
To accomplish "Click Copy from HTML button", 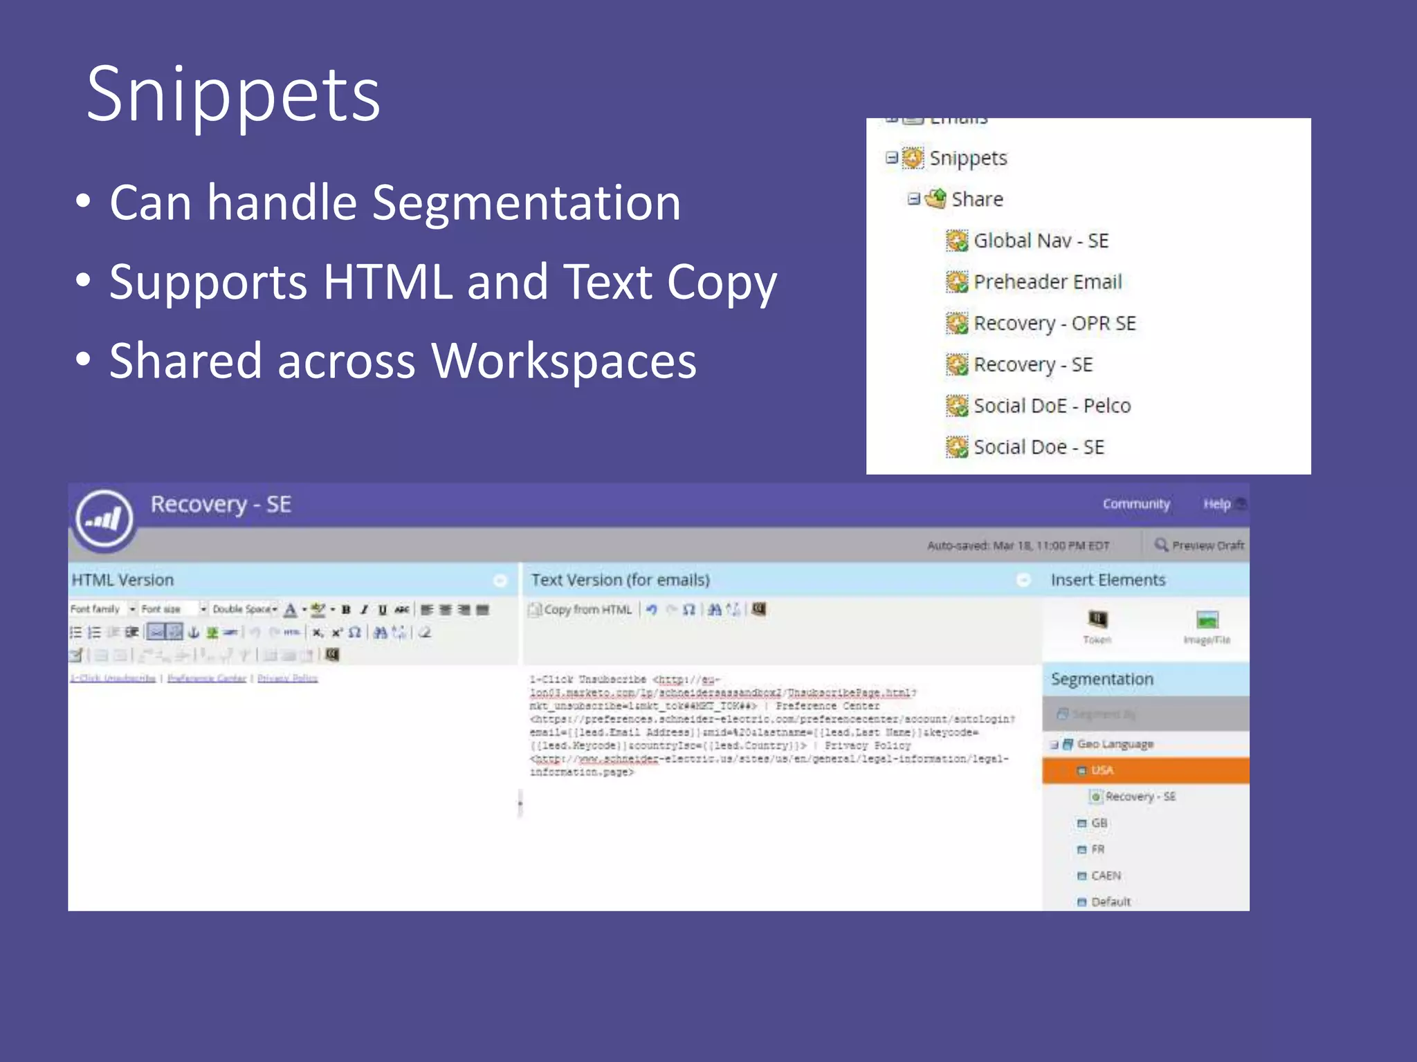I will tap(580, 610).
